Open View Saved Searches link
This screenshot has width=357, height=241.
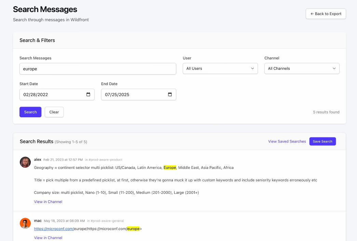(x=287, y=141)
